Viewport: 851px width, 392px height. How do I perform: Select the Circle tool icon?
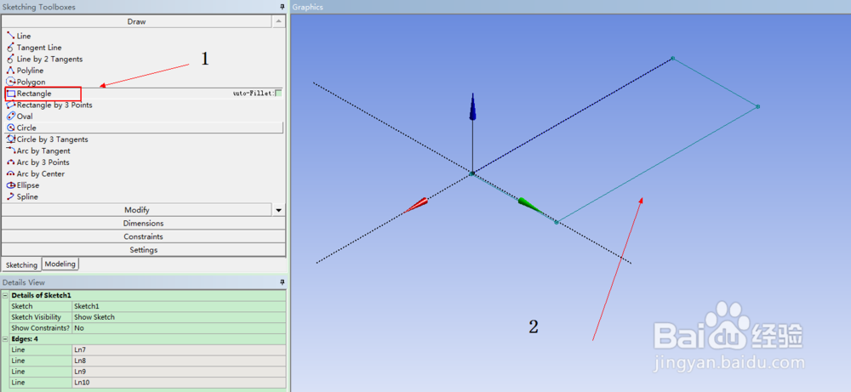tap(10, 128)
